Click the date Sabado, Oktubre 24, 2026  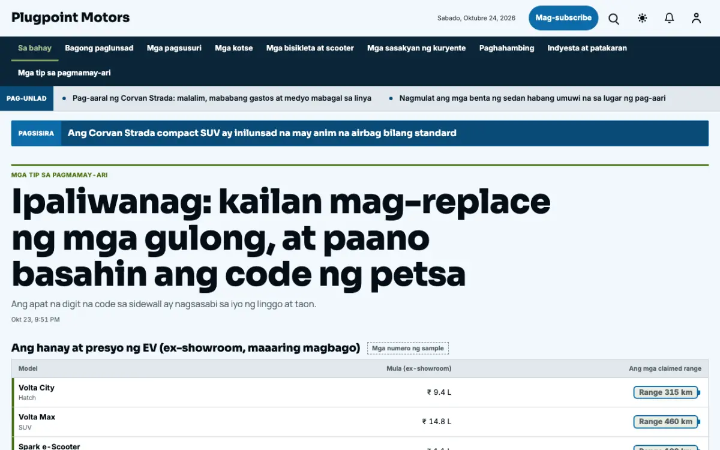tap(476, 18)
